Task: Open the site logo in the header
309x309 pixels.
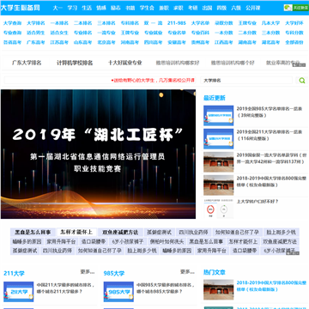Action: [x=20, y=8]
